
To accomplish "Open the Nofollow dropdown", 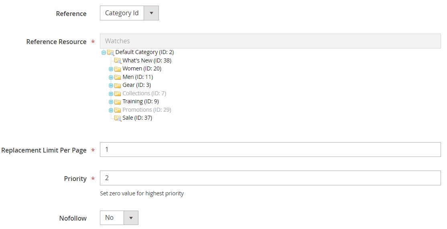I will click(x=119, y=218).
